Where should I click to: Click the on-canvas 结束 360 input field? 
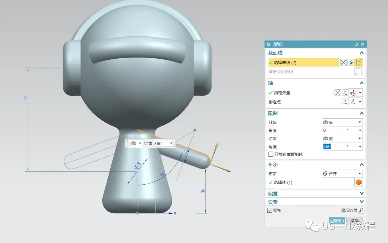click(x=161, y=143)
